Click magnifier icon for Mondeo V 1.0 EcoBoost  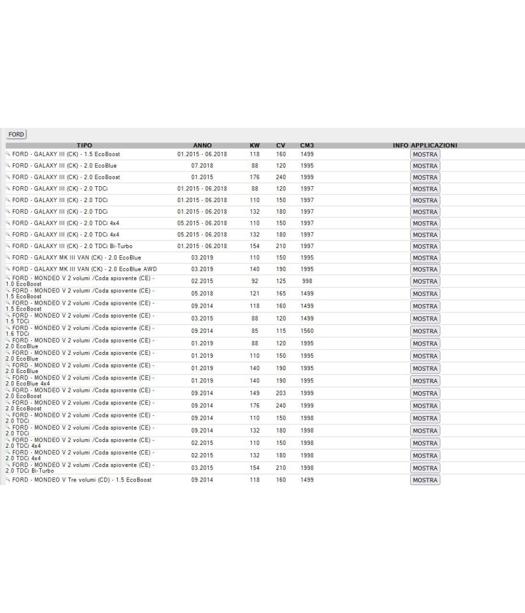click(x=8, y=278)
